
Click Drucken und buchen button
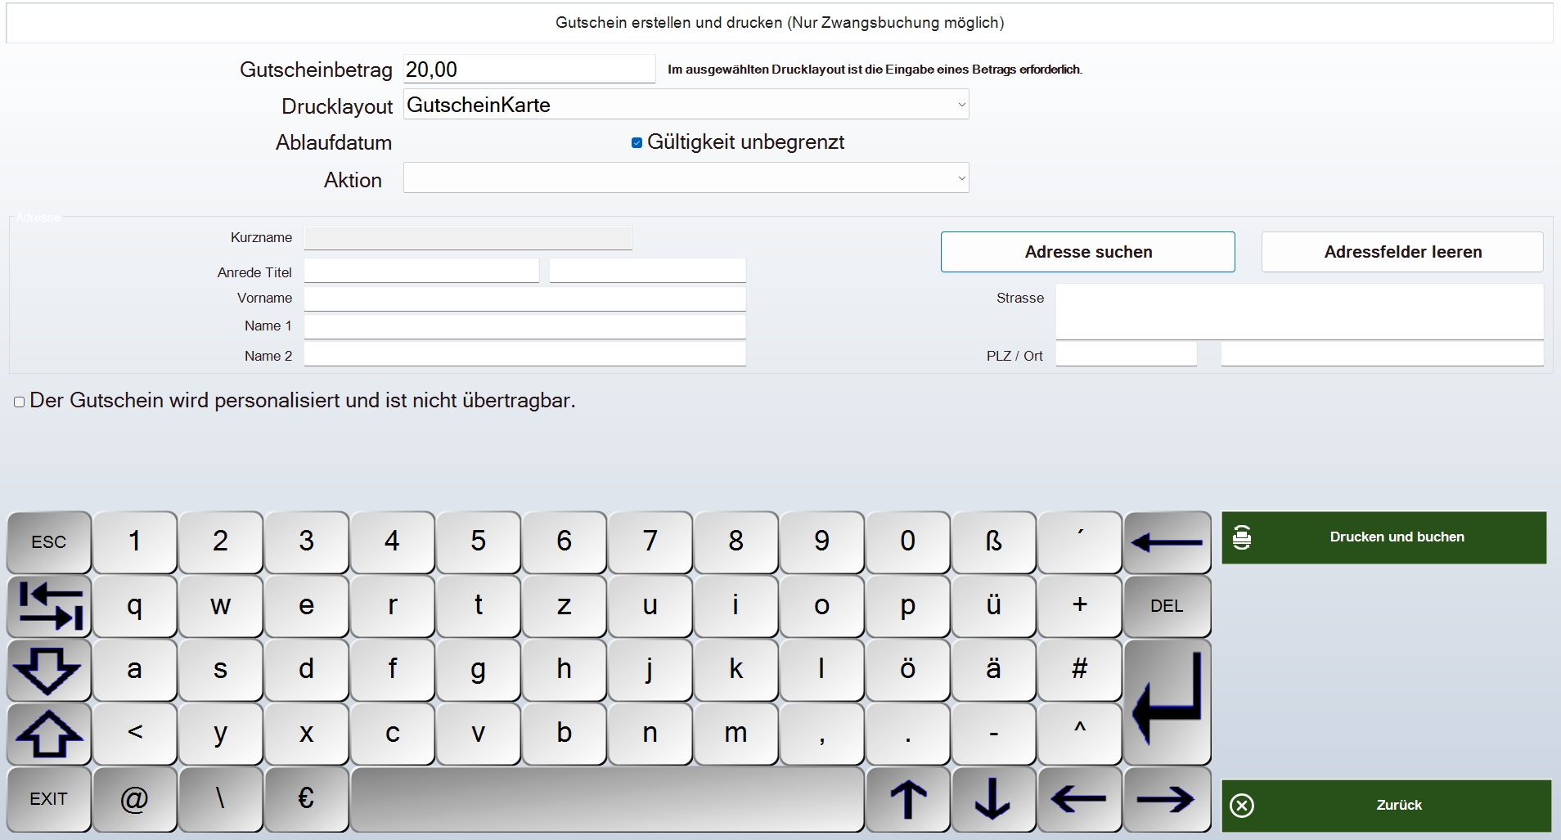[x=1384, y=537]
